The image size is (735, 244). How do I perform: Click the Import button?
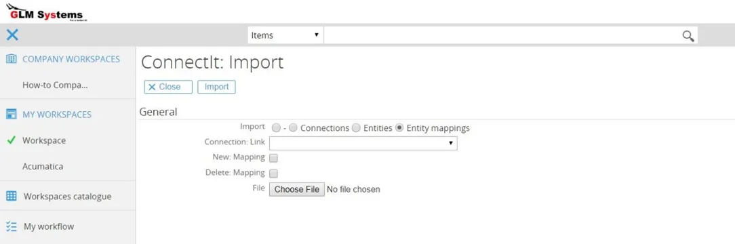tap(216, 87)
